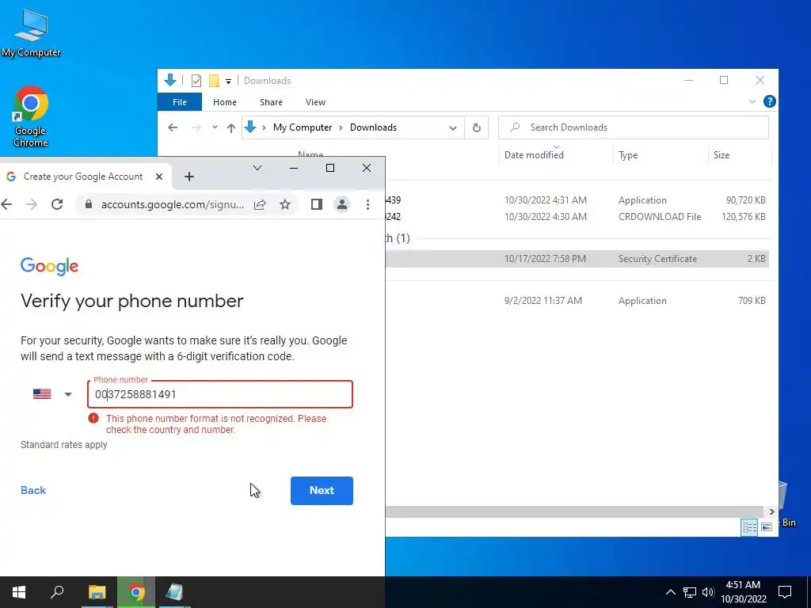Click the Next button
The image size is (811, 608).
click(x=322, y=491)
